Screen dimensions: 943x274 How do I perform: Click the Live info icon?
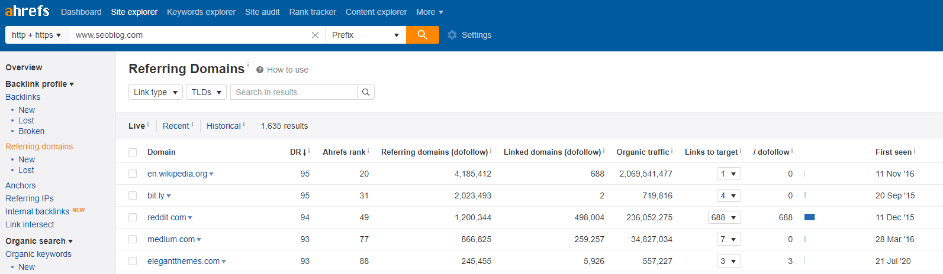[x=148, y=124]
